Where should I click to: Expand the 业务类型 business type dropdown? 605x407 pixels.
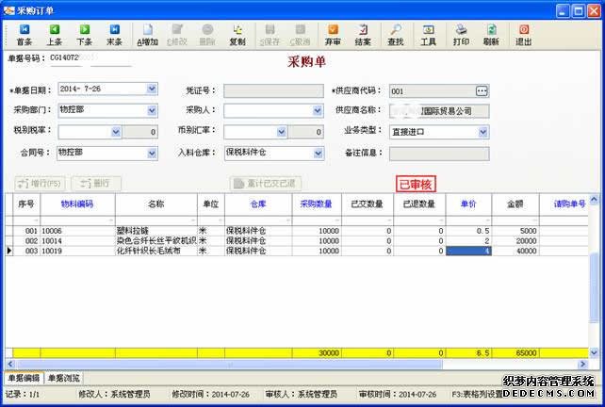[x=483, y=131]
